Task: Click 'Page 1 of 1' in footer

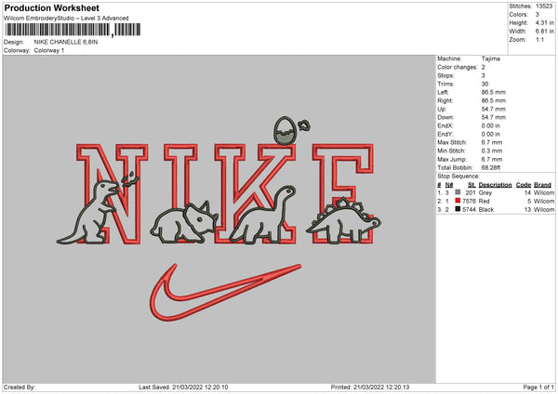Action: (x=538, y=387)
